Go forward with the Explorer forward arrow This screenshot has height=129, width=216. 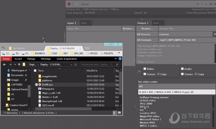click(10, 64)
